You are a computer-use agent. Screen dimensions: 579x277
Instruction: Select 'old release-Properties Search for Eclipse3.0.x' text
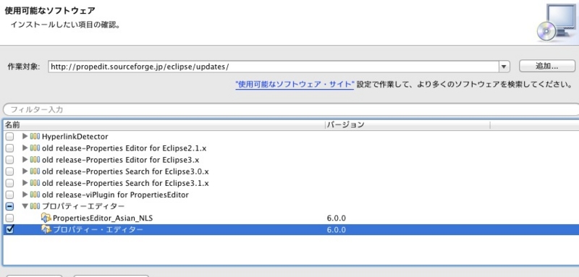[x=125, y=171]
